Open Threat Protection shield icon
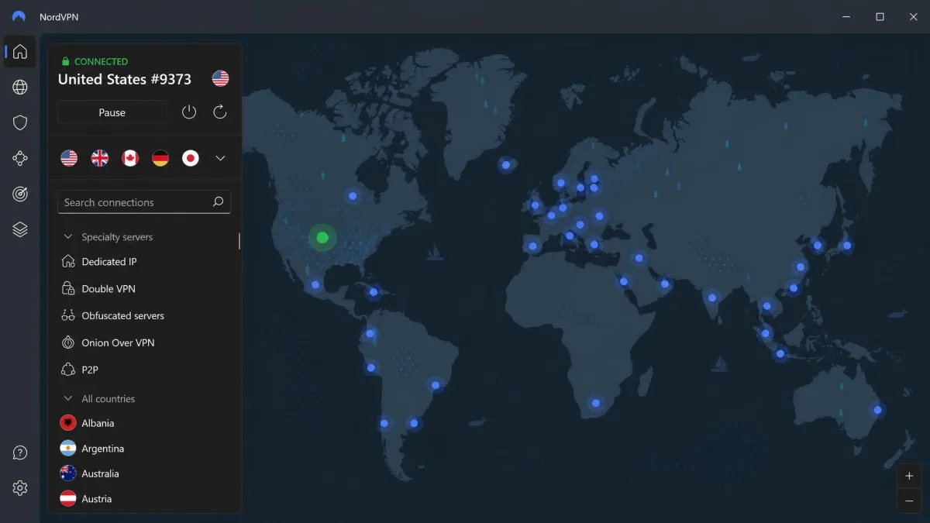 pos(20,122)
